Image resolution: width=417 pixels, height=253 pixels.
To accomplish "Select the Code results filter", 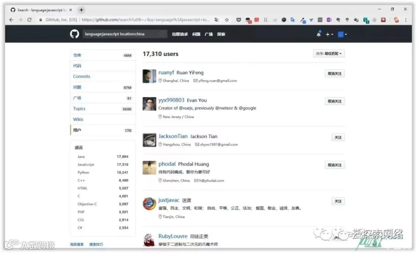I will coord(103,66).
